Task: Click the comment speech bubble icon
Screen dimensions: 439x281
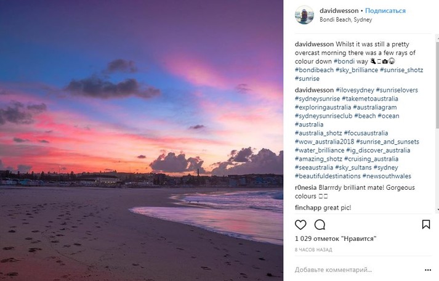Action: coord(320,225)
